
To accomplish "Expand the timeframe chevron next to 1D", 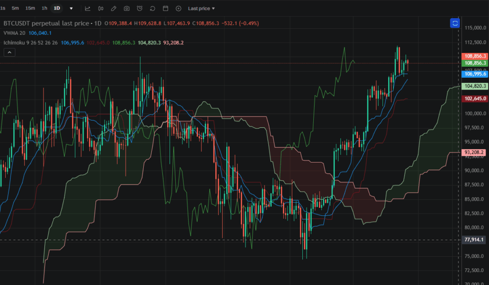I will pyautogui.click(x=71, y=8).
